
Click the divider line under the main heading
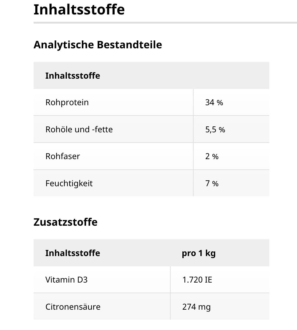(165, 22)
